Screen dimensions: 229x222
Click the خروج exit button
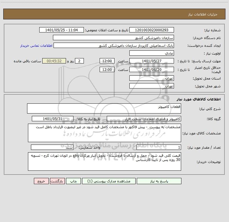(41, 181)
